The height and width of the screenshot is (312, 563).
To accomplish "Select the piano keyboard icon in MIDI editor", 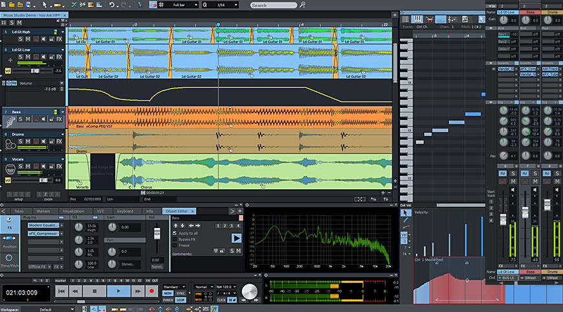I will pos(417,19).
